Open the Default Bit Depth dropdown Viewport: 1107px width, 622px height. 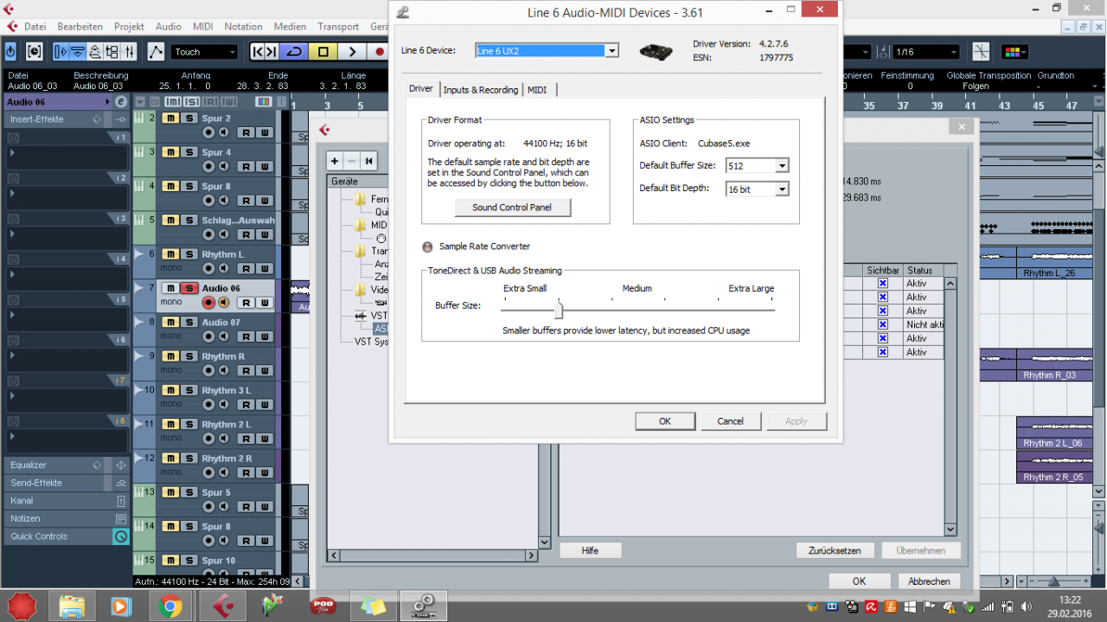pos(783,189)
